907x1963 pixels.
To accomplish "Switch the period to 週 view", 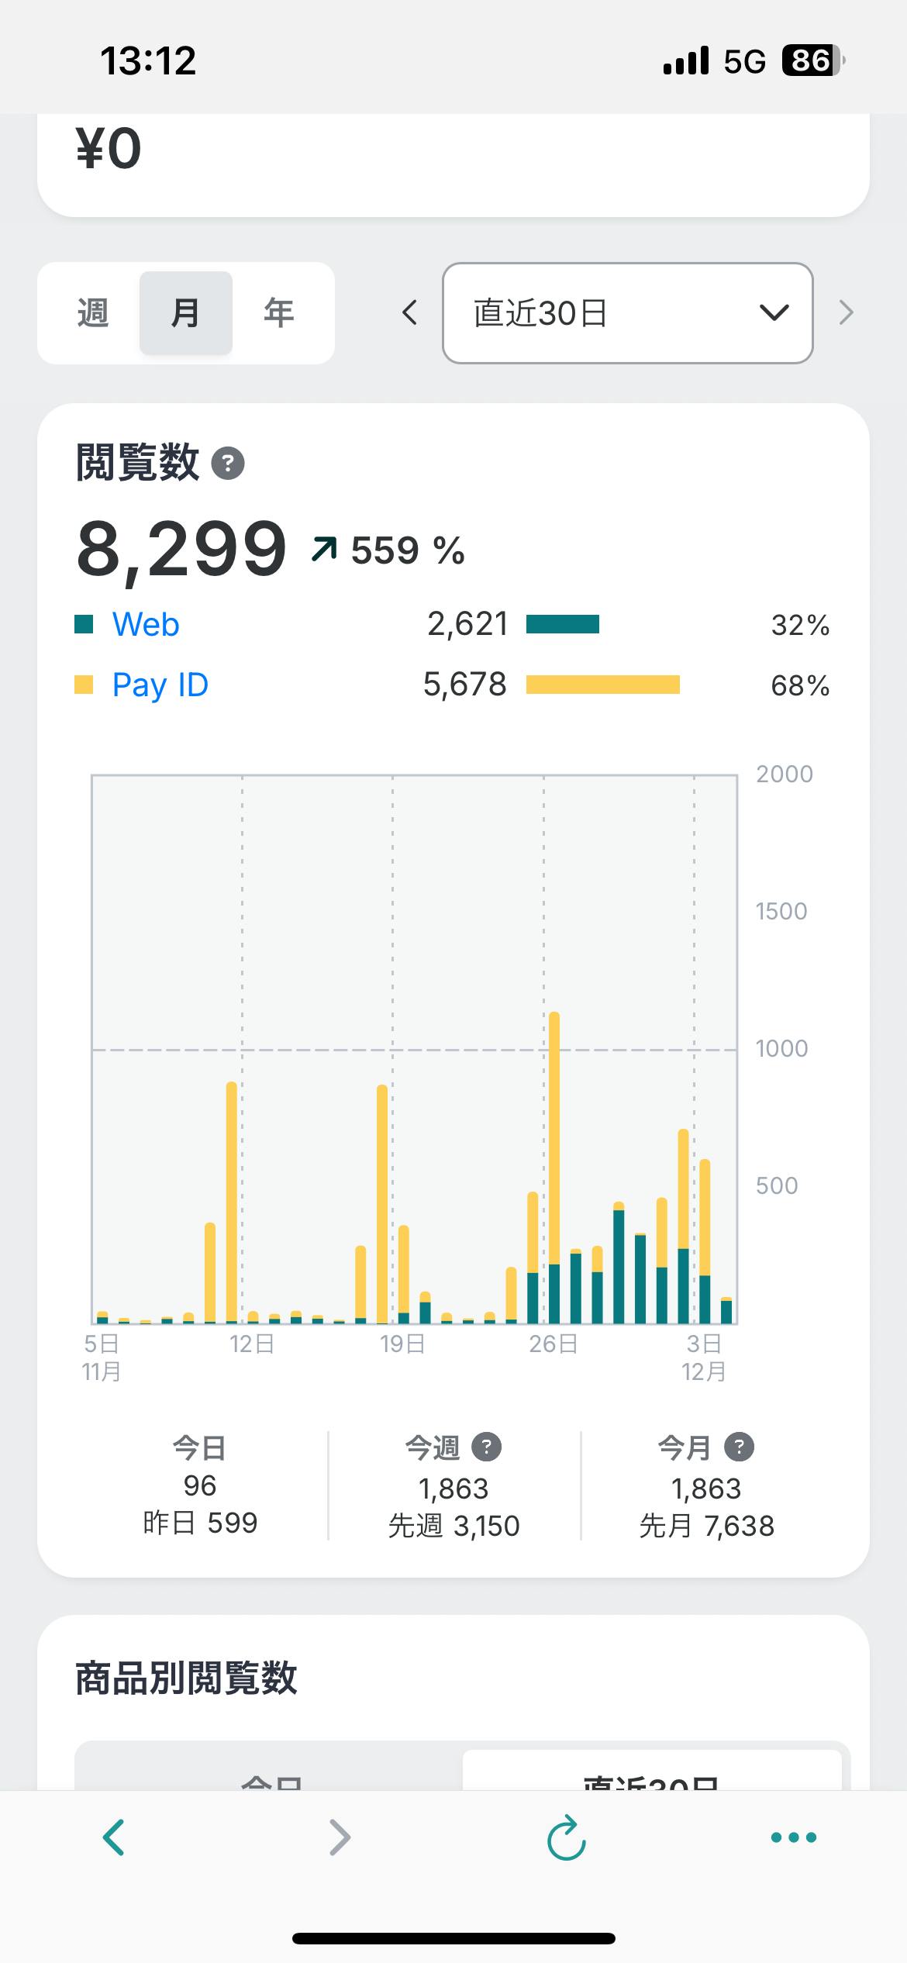I will [x=93, y=313].
